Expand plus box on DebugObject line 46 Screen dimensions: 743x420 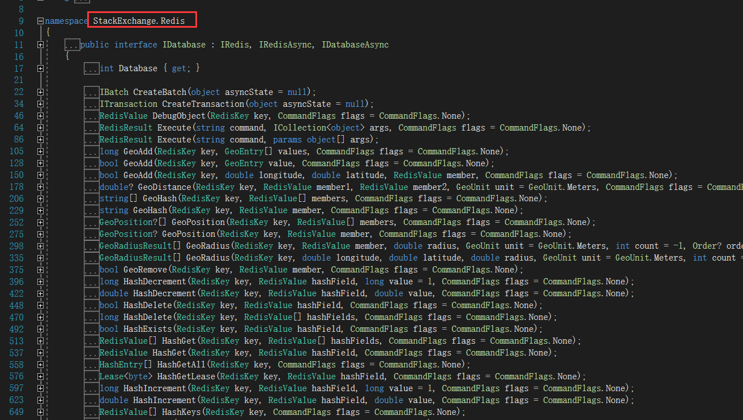[x=40, y=116]
